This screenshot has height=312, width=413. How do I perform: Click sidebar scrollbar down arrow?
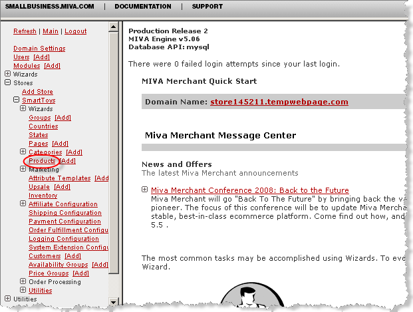coord(114,302)
